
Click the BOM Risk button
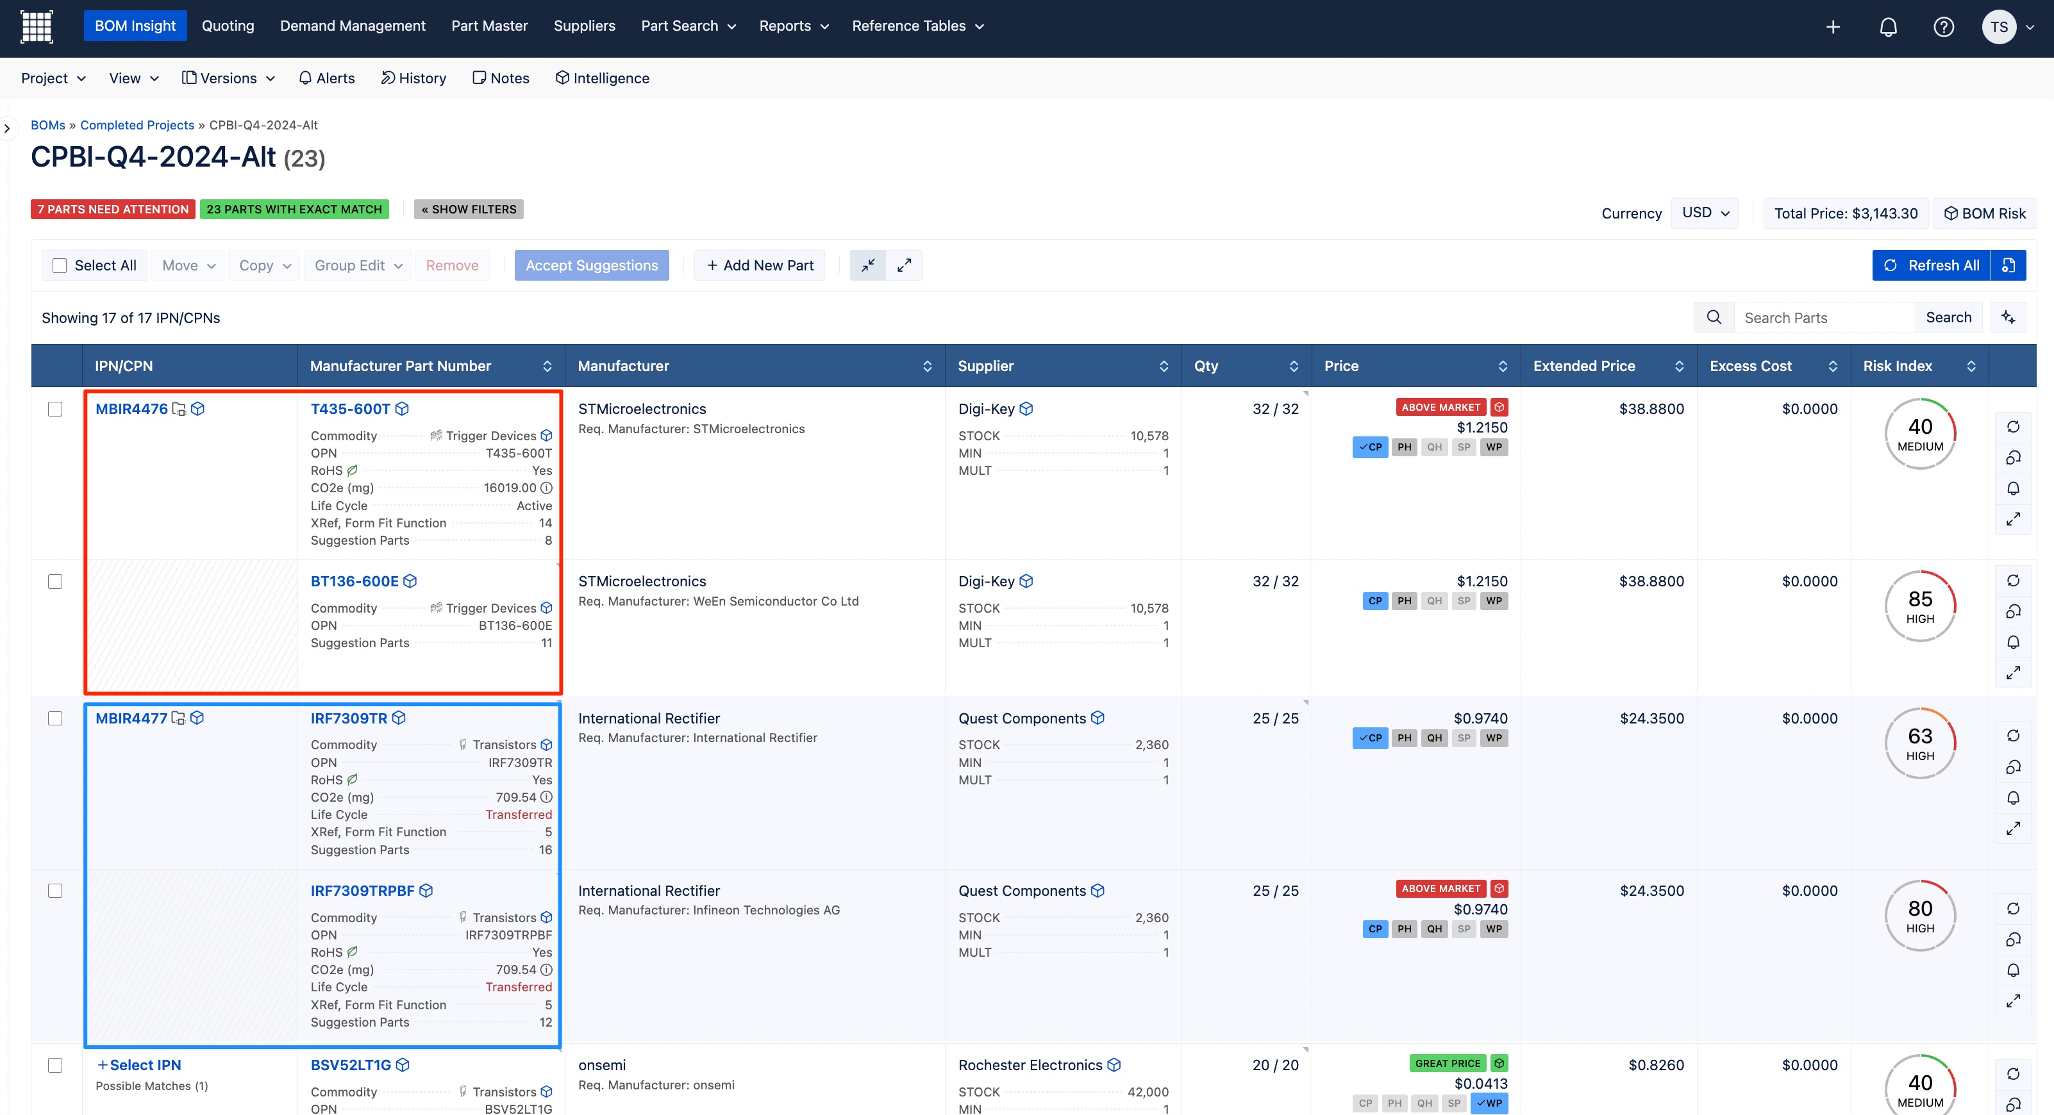click(1985, 213)
